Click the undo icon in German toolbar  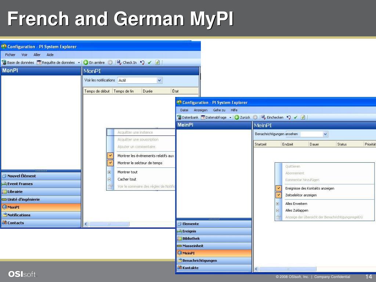tap(289, 117)
